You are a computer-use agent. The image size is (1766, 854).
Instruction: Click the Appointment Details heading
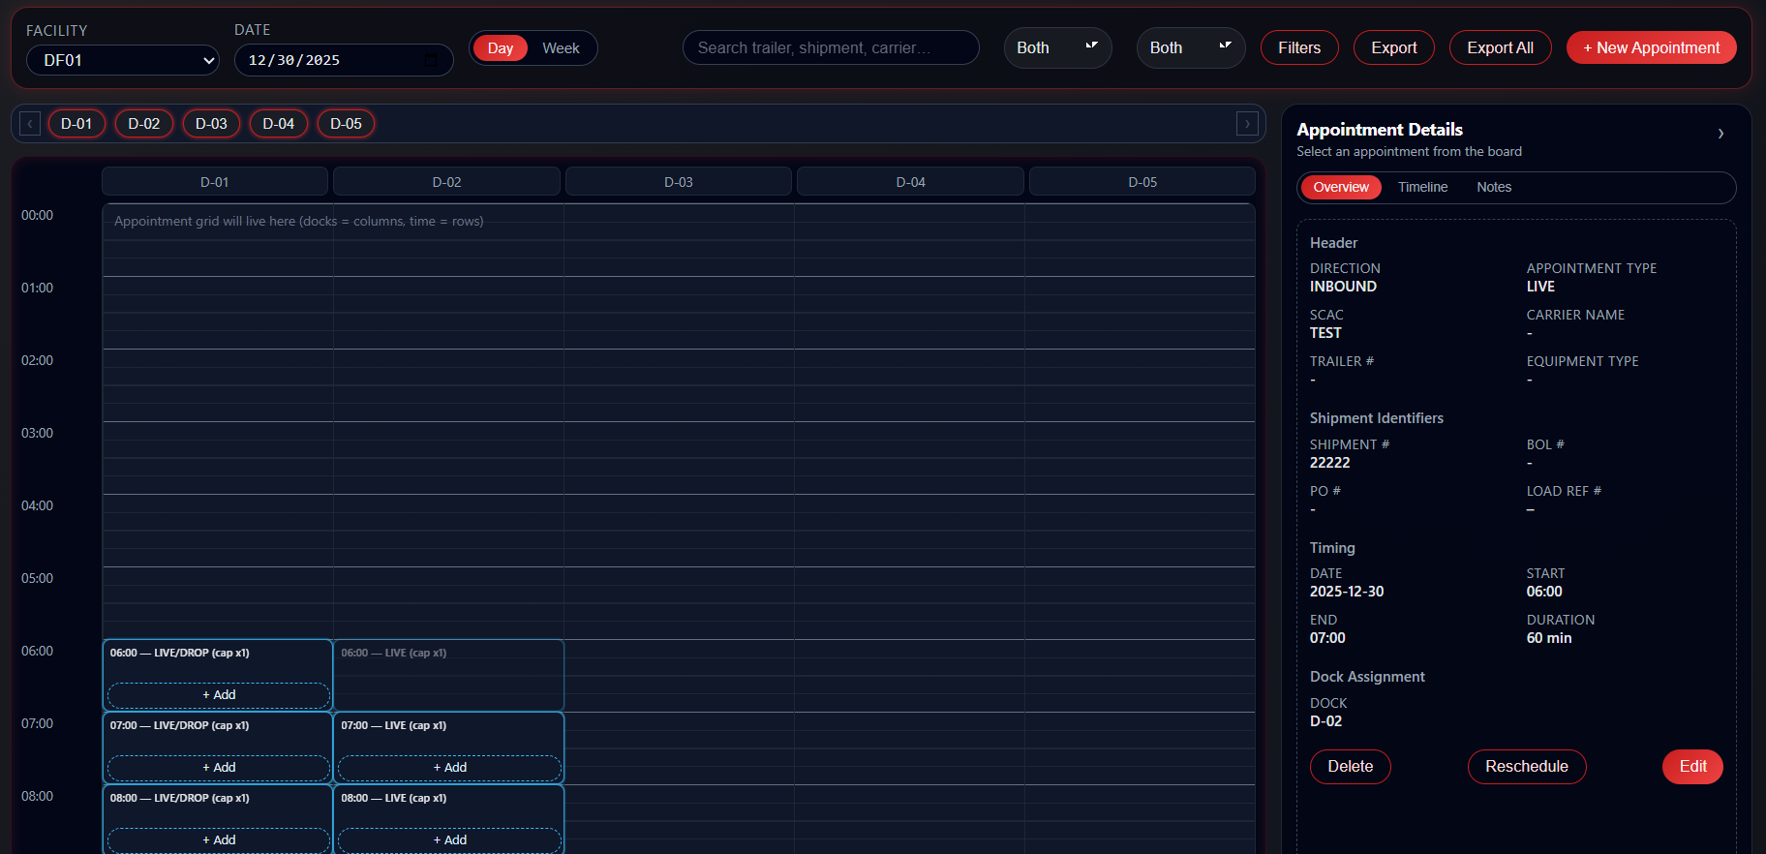[x=1380, y=130]
